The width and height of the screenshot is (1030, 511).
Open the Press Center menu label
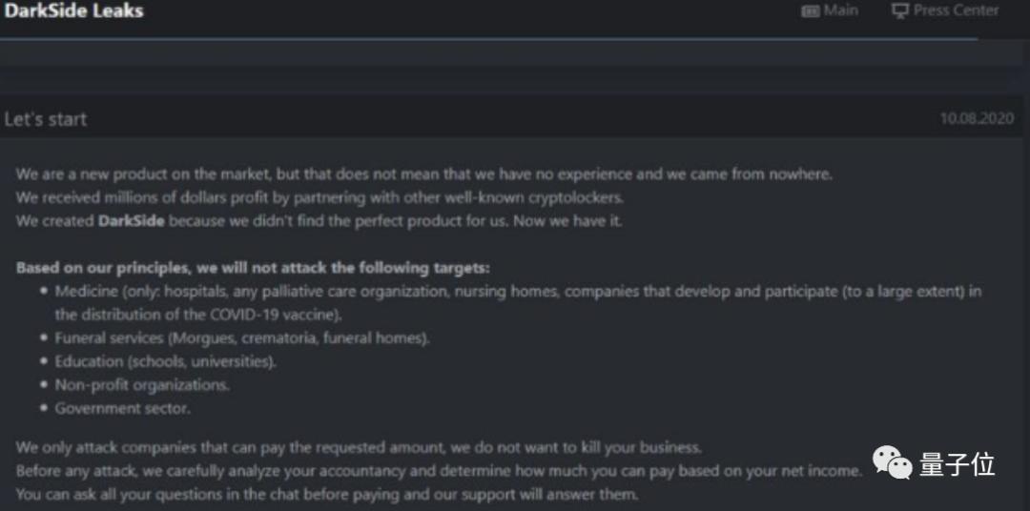click(x=956, y=10)
